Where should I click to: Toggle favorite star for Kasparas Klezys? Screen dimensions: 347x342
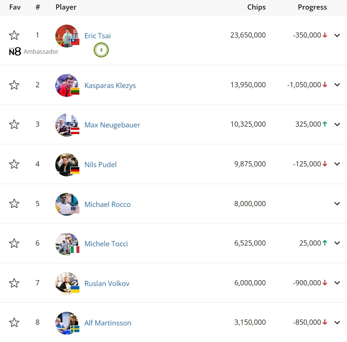pos(14,85)
